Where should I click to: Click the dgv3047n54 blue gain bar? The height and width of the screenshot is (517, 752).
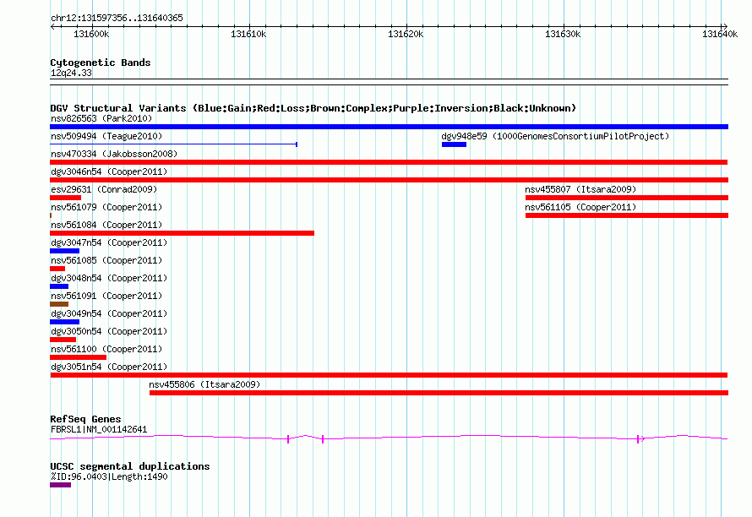pos(65,251)
